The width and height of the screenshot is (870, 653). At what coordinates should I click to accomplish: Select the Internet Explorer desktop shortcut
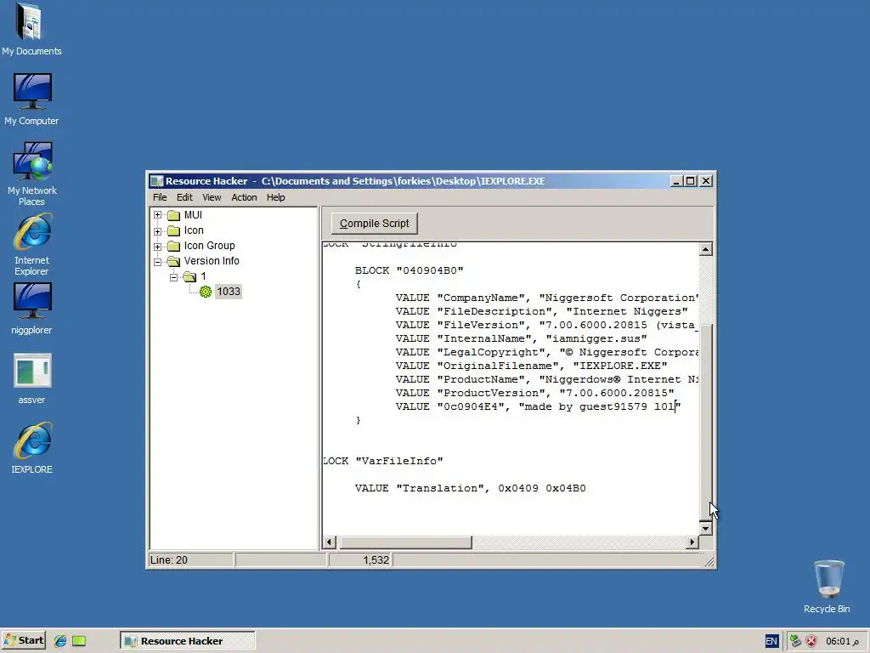(x=31, y=245)
